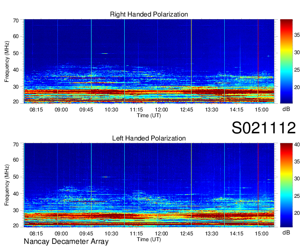Click the "20" frequency tick of Left Handed plot

[x=16, y=226]
